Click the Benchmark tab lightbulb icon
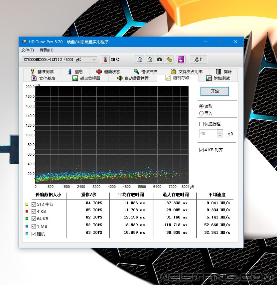The width and height of the screenshot is (277, 285). 33,71
